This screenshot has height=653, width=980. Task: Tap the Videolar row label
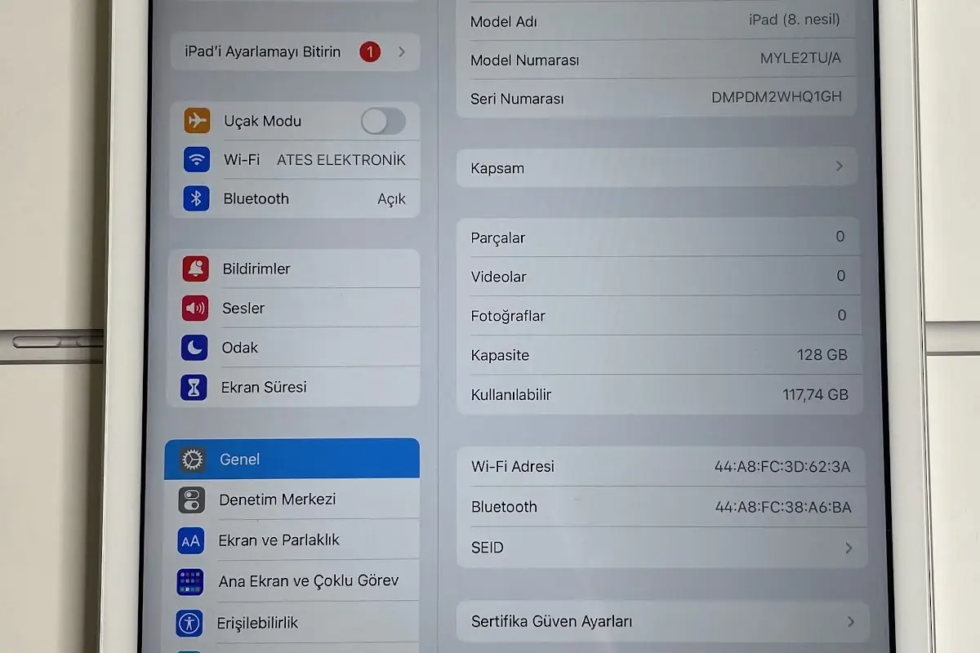tap(499, 277)
